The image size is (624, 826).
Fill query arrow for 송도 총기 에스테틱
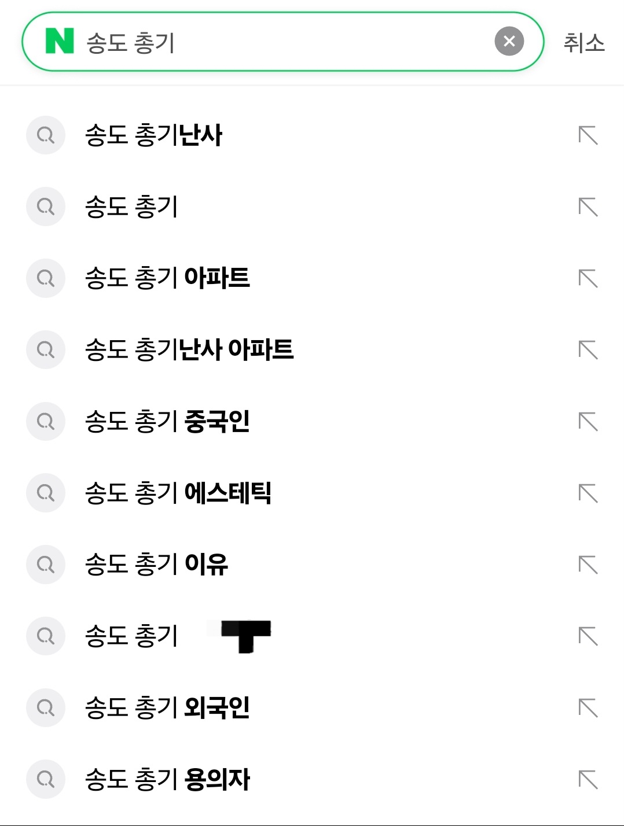click(588, 493)
